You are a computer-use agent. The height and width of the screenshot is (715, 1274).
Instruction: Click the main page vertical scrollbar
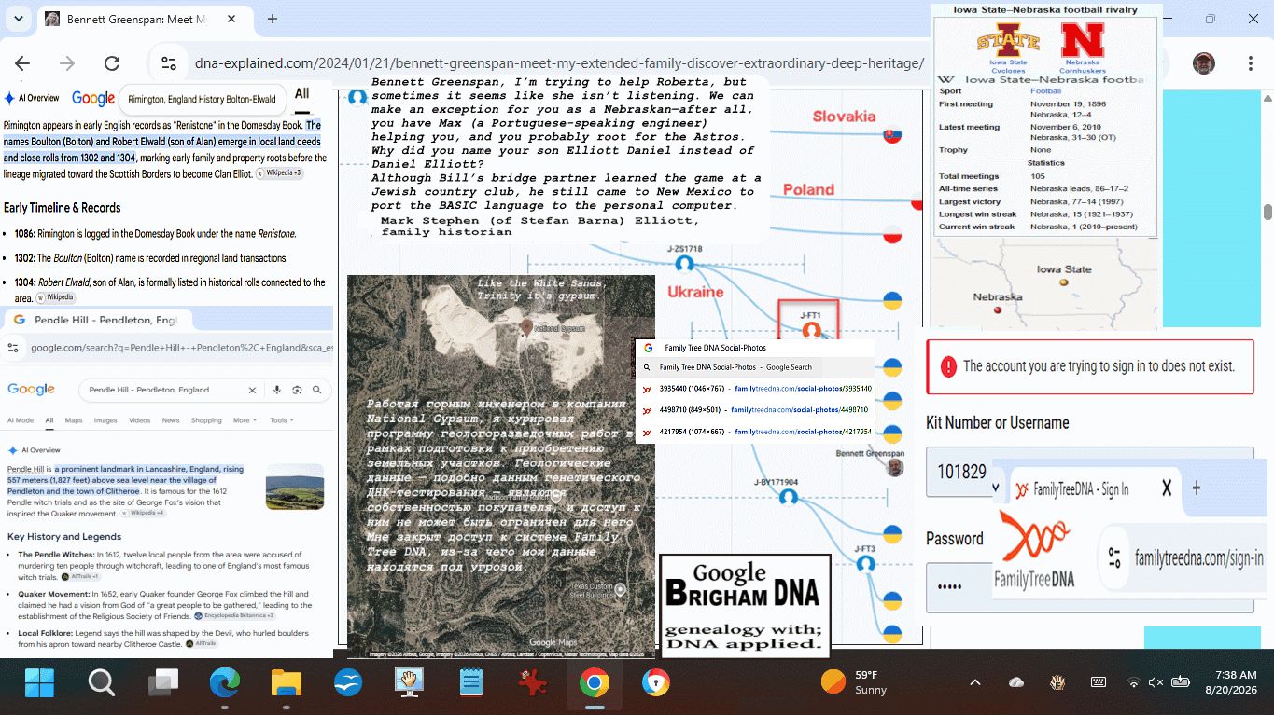1267,213
